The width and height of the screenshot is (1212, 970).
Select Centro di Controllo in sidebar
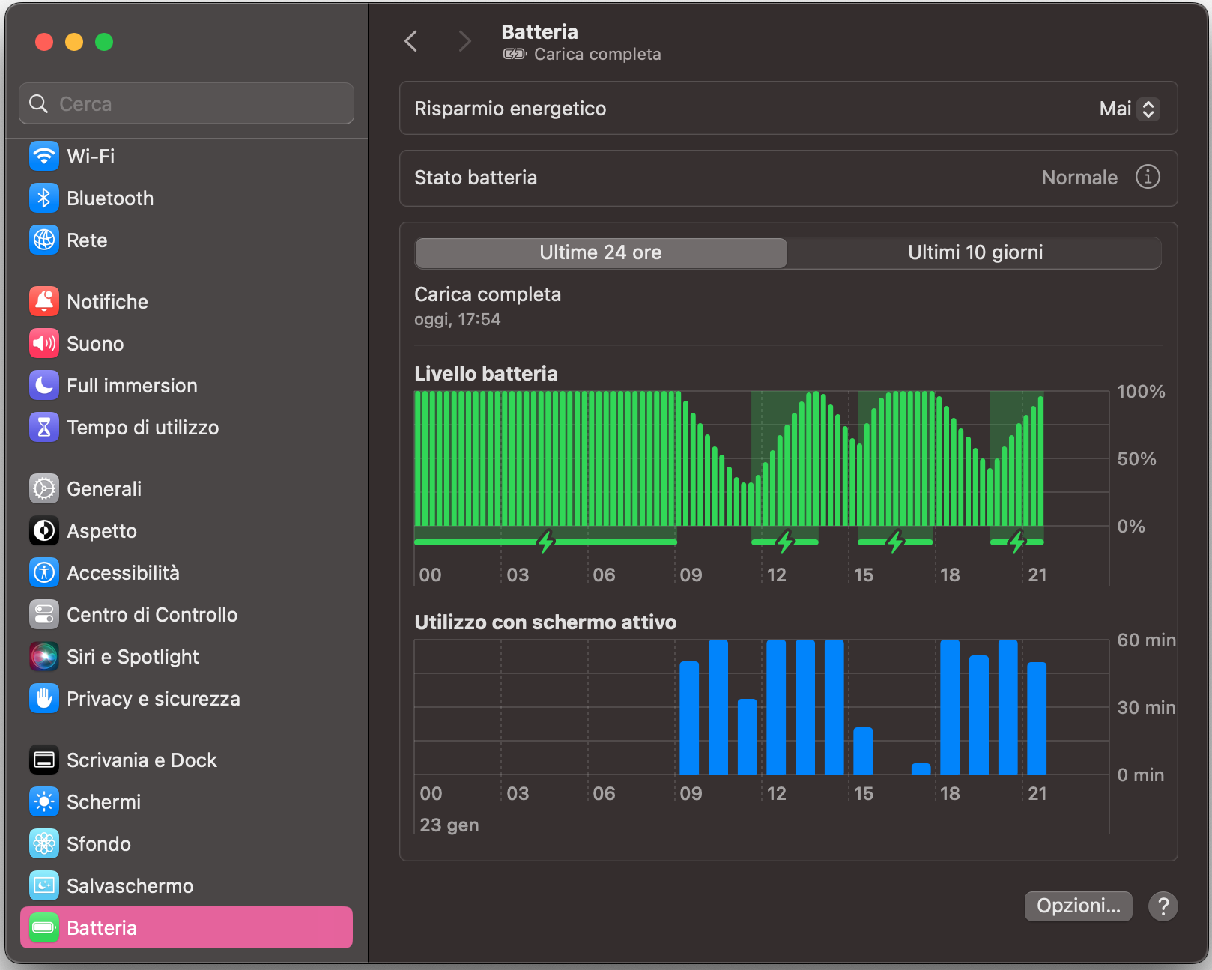151,615
